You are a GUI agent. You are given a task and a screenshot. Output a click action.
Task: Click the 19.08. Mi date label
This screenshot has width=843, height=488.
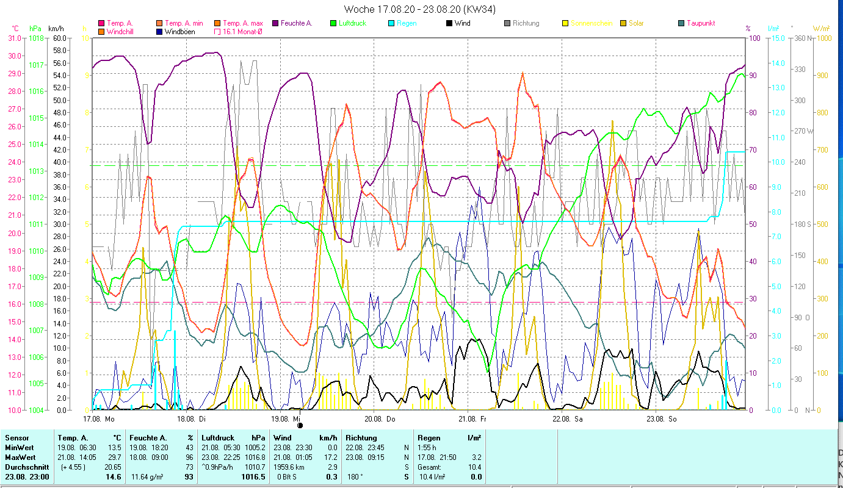coord(285,419)
